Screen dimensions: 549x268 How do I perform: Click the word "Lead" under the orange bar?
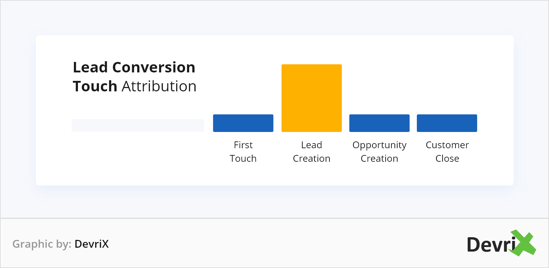(x=311, y=145)
